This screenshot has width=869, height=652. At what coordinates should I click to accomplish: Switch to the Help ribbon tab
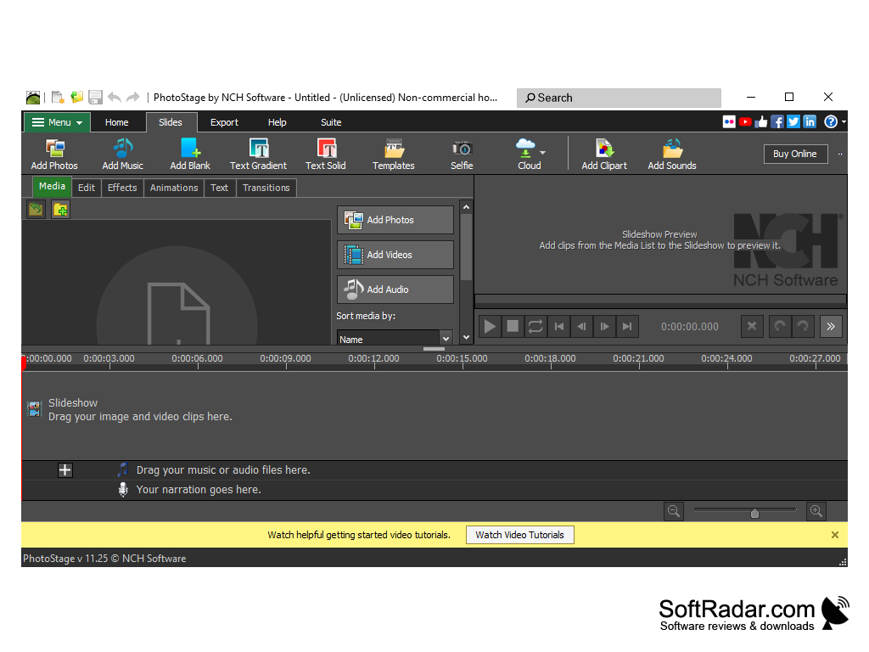coord(278,122)
